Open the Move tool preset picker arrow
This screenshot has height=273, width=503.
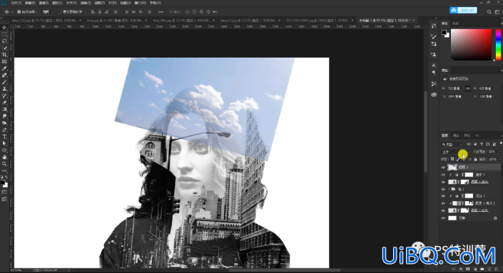(x=12, y=12)
